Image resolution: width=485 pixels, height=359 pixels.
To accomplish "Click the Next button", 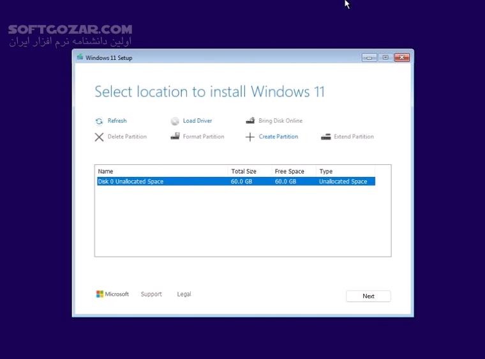I will pyautogui.click(x=368, y=296).
